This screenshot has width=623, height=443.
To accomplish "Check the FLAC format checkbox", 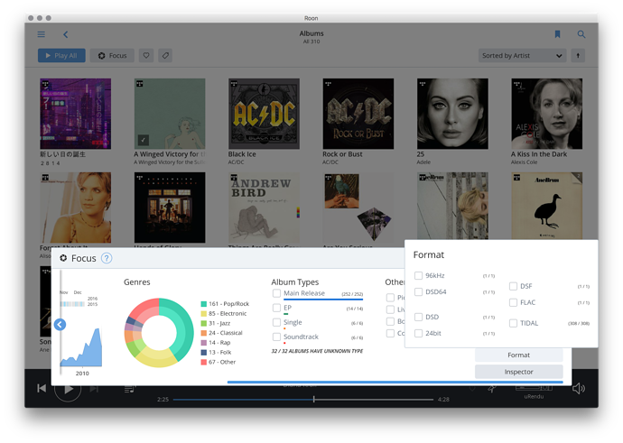I will 514,302.
